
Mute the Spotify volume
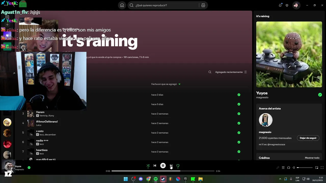point(294,168)
